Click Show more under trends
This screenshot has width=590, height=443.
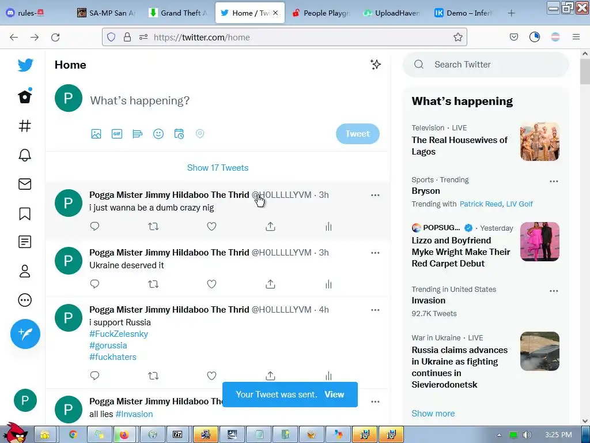[433, 413]
